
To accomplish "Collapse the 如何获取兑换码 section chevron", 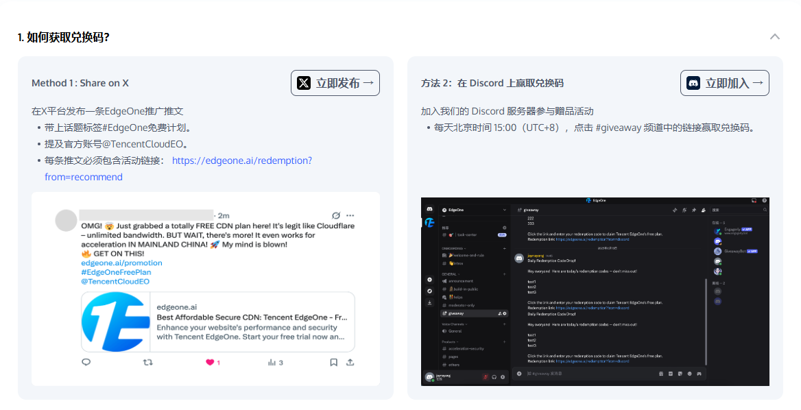I will (x=775, y=37).
